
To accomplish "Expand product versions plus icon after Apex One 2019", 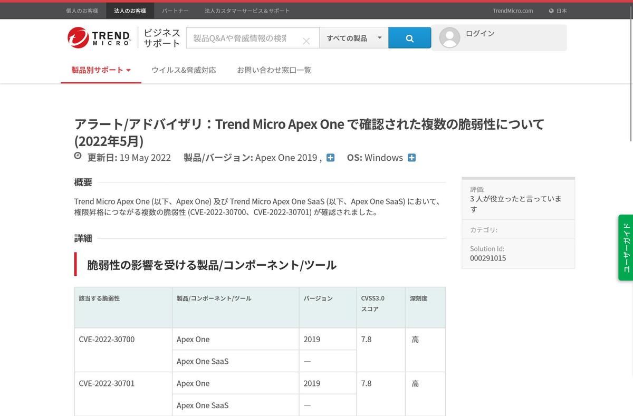I will [330, 157].
